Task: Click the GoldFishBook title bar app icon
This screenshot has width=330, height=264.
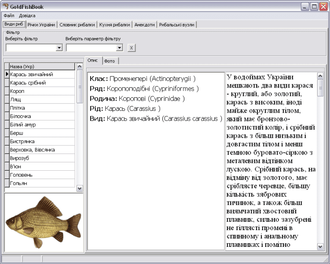Action: 5,7
